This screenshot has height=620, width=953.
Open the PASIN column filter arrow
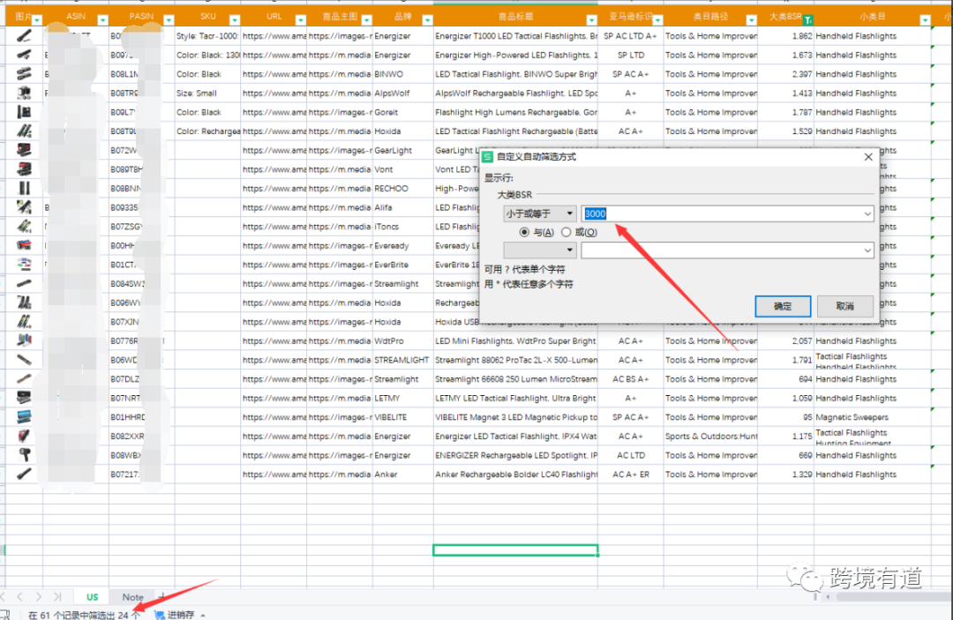click(169, 20)
